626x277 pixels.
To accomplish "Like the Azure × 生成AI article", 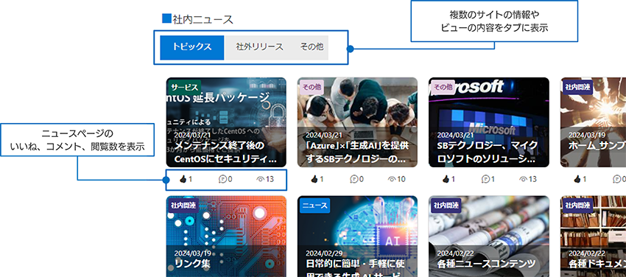I will point(314,179).
